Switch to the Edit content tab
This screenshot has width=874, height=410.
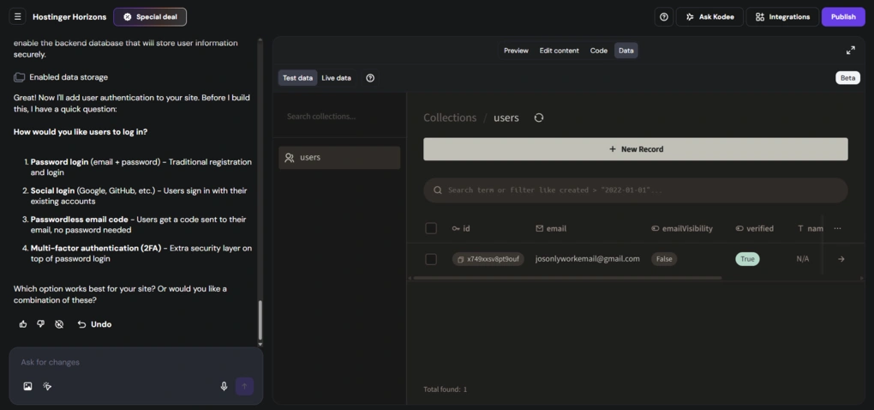(x=559, y=51)
